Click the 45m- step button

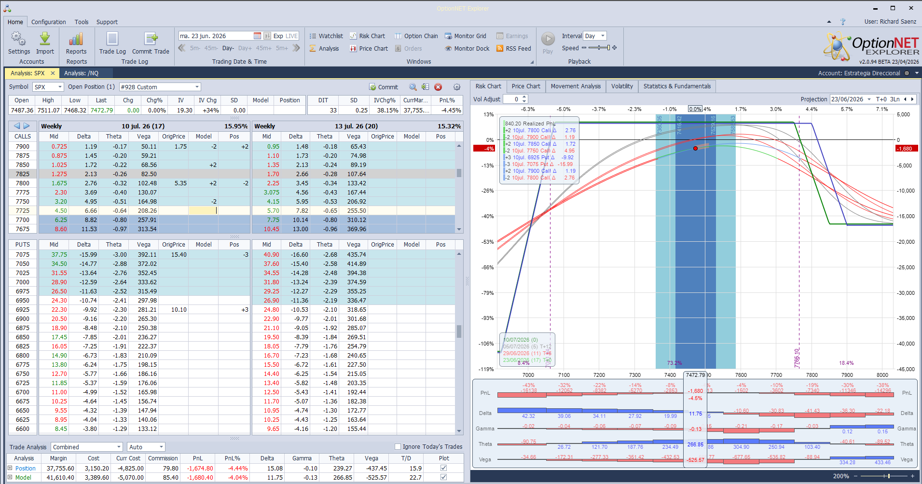[x=211, y=48]
